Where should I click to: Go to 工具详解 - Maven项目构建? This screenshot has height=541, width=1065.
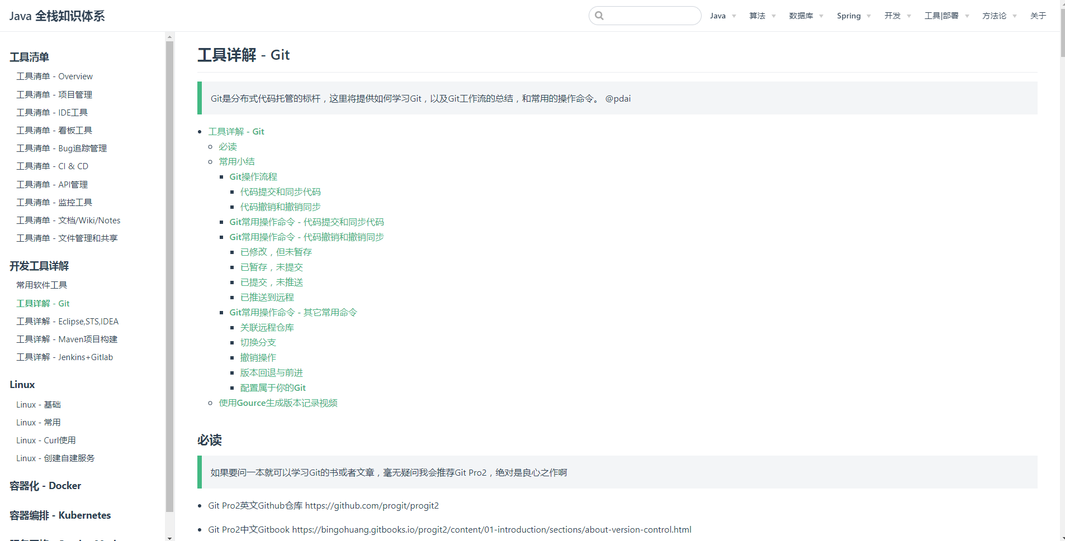tap(67, 339)
